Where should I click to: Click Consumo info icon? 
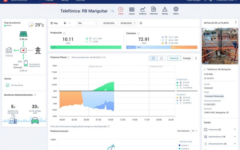(138, 33)
